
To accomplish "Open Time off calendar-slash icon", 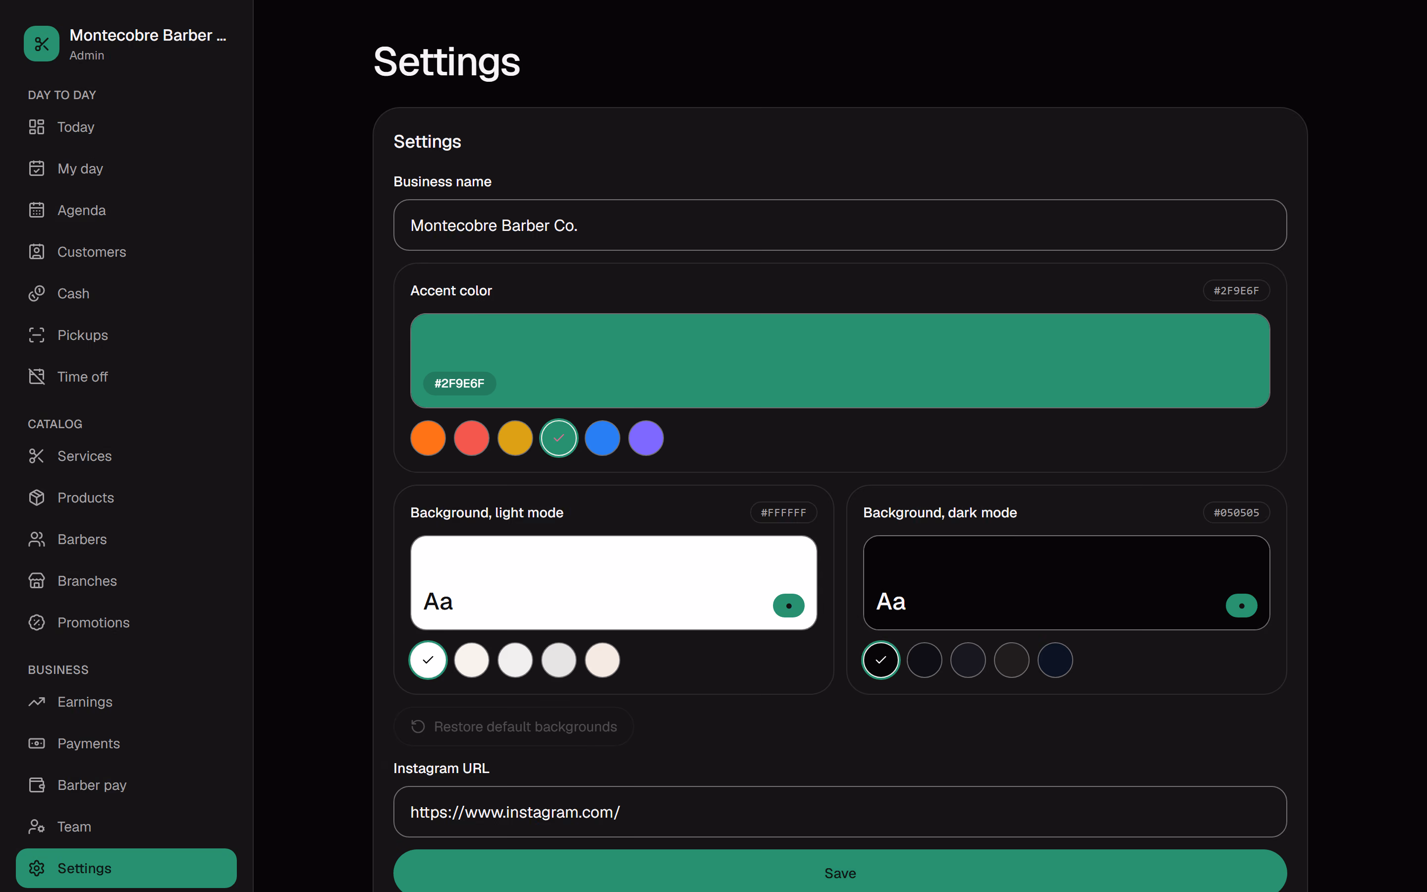I will click(37, 377).
